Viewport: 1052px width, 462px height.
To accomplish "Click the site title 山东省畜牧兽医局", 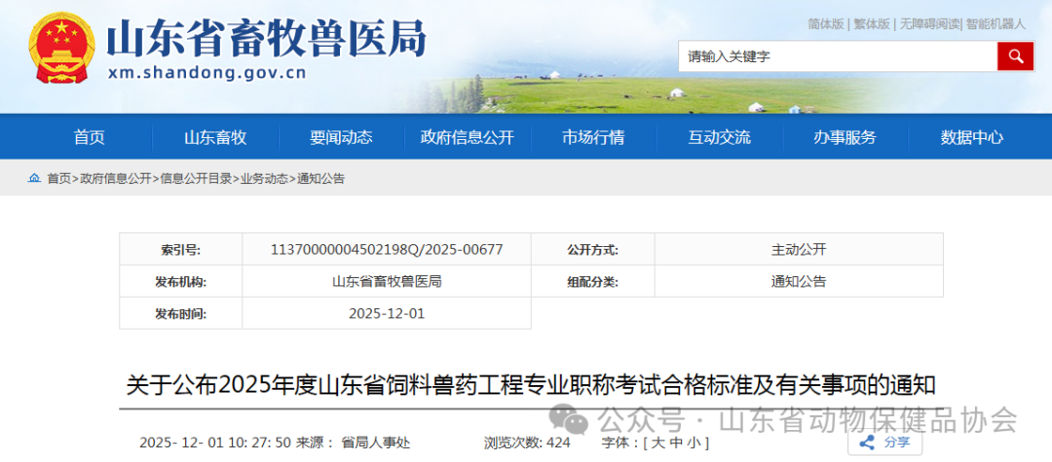I will click(x=266, y=39).
